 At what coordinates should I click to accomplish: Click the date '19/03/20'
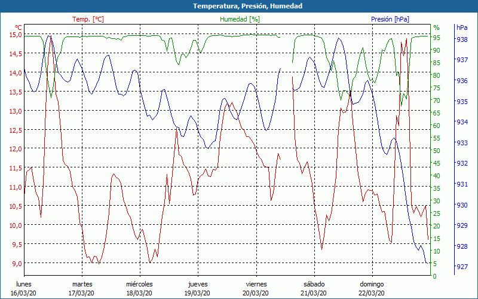coord(197,293)
